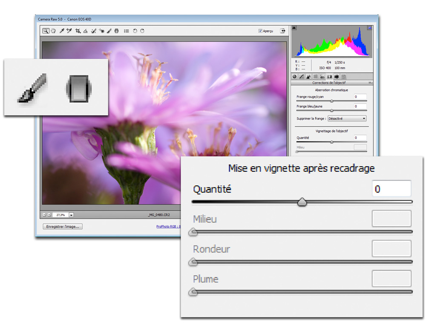426x331 pixels.
Task: Select the Red Eye Removal tool
Action: pos(102,31)
